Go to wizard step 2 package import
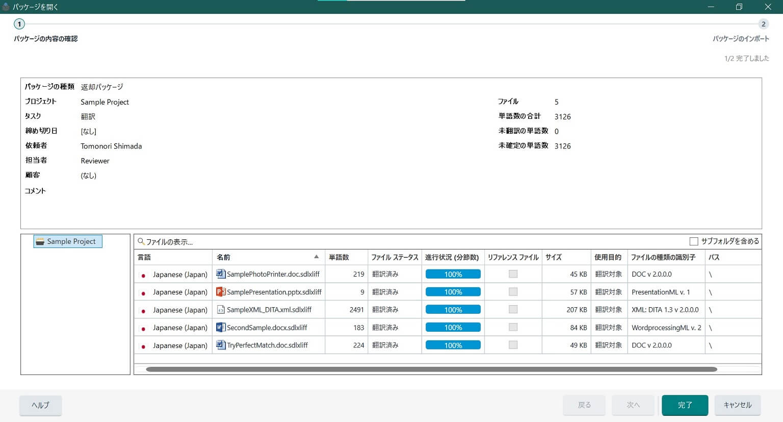 pyautogui.click(x=763, y=24)
